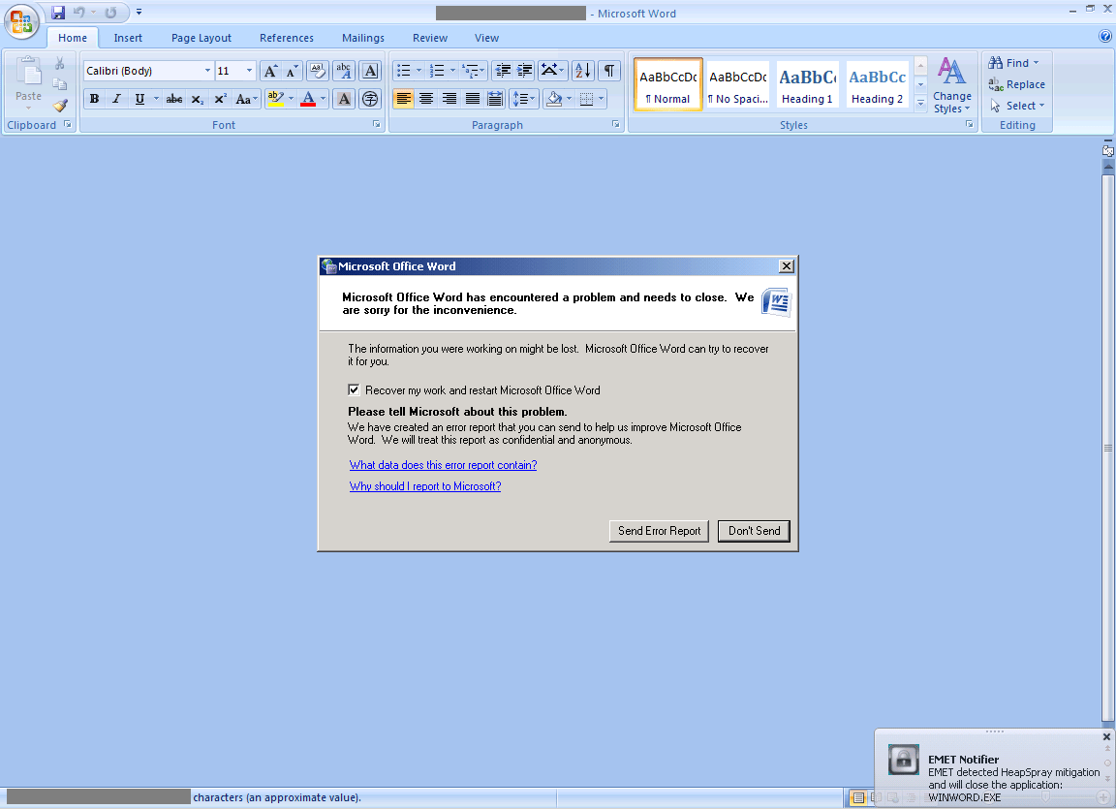
Task: Open What data does this error report contain link
Action: [443, 465]
